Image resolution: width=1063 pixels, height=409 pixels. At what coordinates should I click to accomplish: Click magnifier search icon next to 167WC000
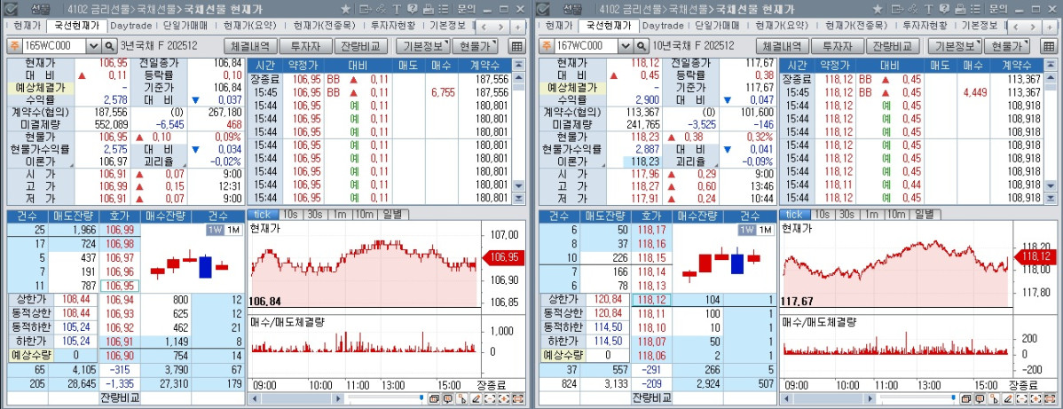click(642, 46)
